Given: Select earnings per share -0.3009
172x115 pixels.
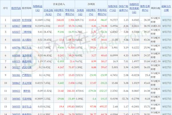Looking at the screenshot, I should click(39, 99).
